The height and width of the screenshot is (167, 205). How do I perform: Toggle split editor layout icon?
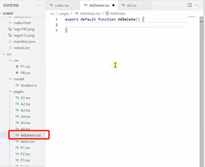coord(189,5)
